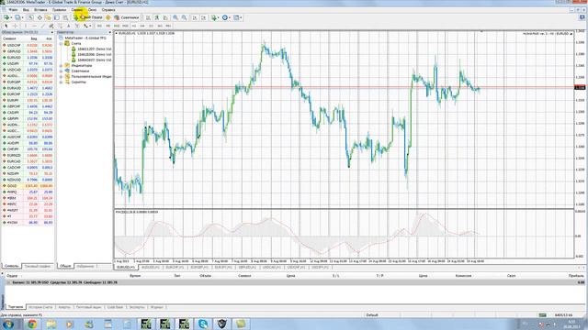
Task: Open the Periods clock dropdown
Action: (x=226, y=17)
